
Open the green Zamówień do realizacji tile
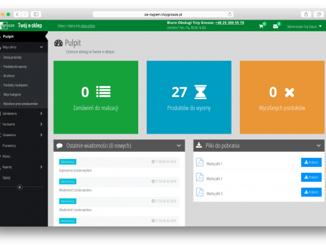coord(96,97)
